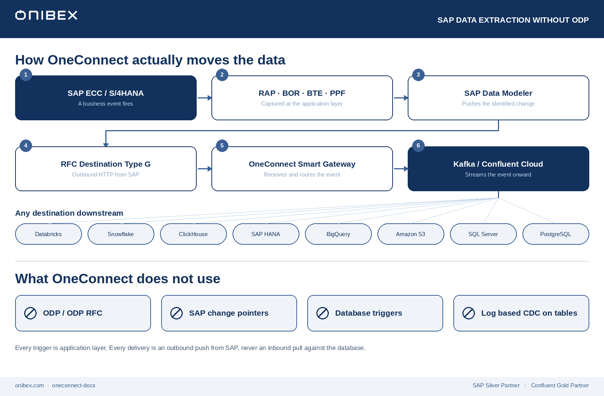
Task: Choose the Databricks destination pill
Action: coord(48,234)
